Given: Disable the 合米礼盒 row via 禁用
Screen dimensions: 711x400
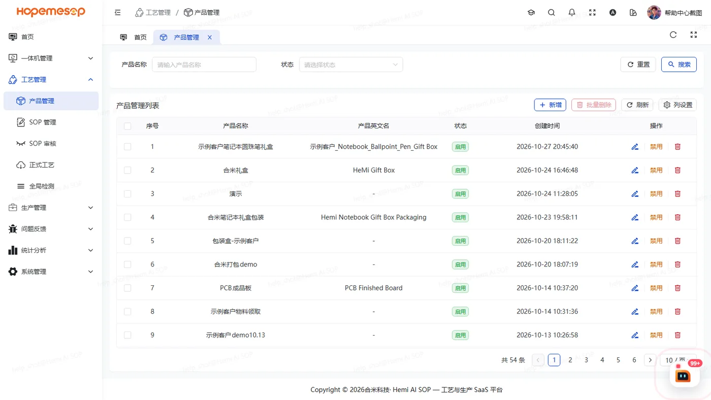Looking at the screenshot, I should (656, 171).
